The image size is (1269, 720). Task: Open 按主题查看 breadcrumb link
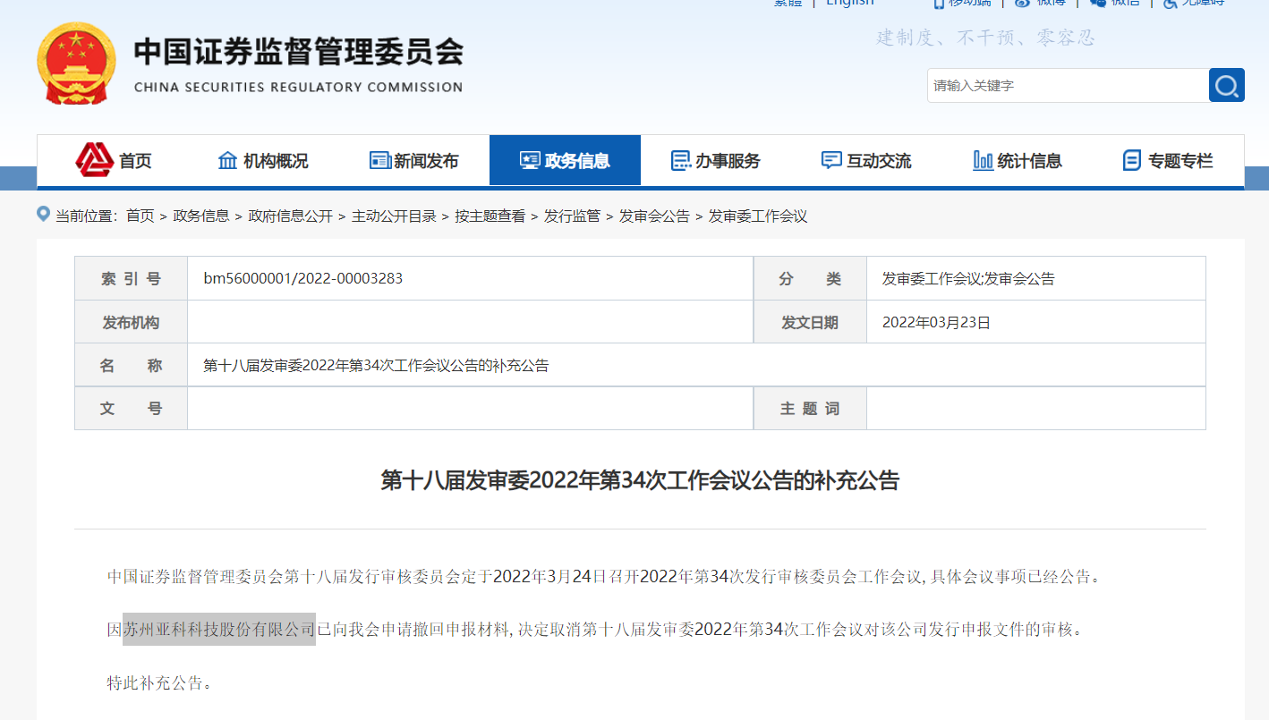(490, 216)
